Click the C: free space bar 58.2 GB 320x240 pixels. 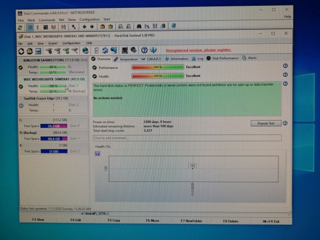[54, 126]
